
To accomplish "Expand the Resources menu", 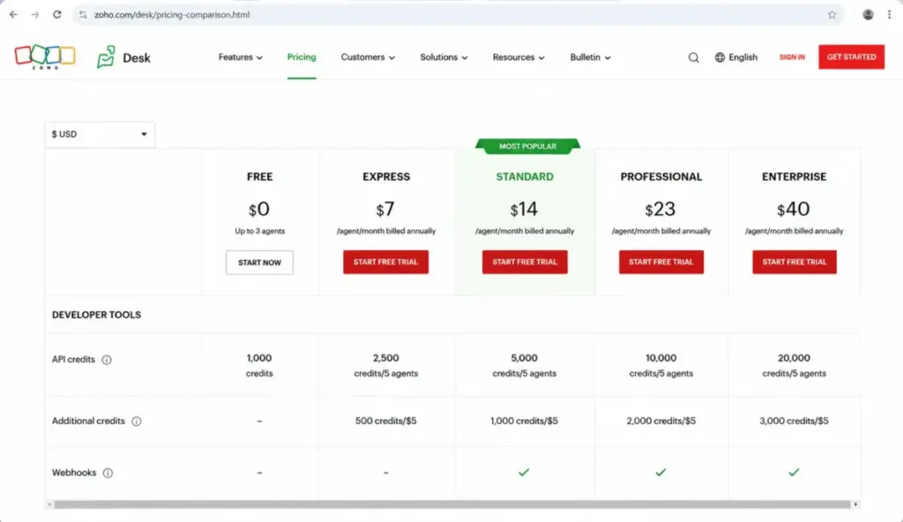I will coord(519,57).
